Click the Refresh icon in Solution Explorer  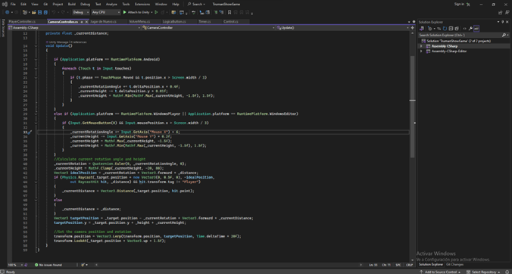point(445,29)
